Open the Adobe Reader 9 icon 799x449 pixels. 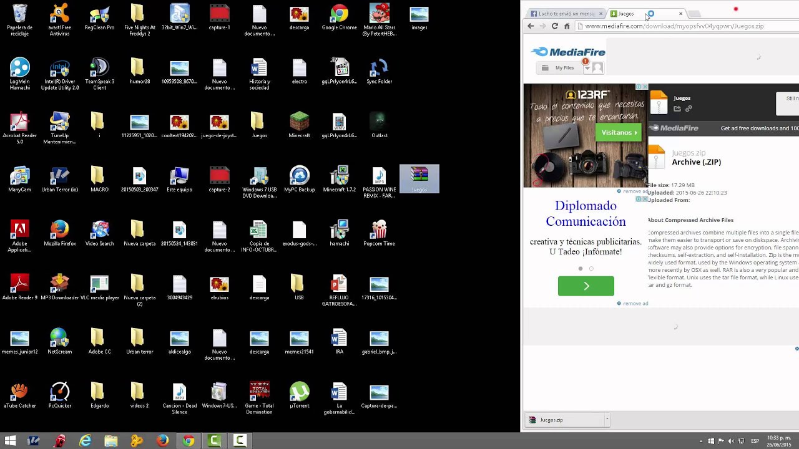pos(19,287)
